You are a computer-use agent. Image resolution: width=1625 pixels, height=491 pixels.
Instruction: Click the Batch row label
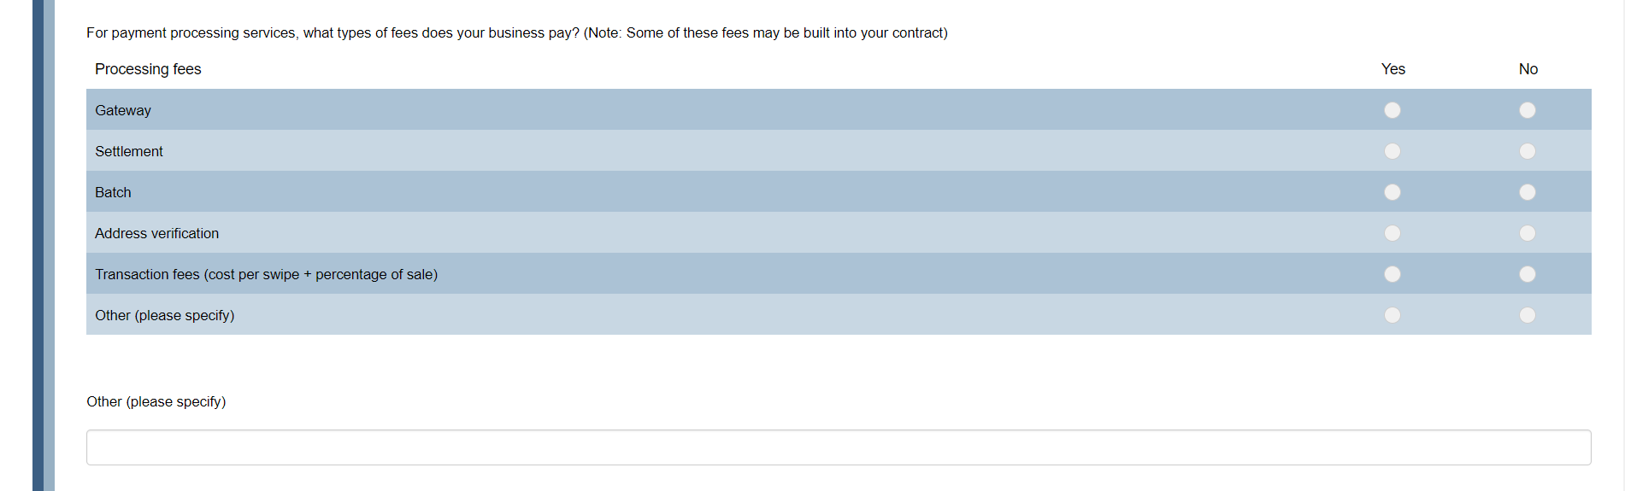[x=113, y=192]
